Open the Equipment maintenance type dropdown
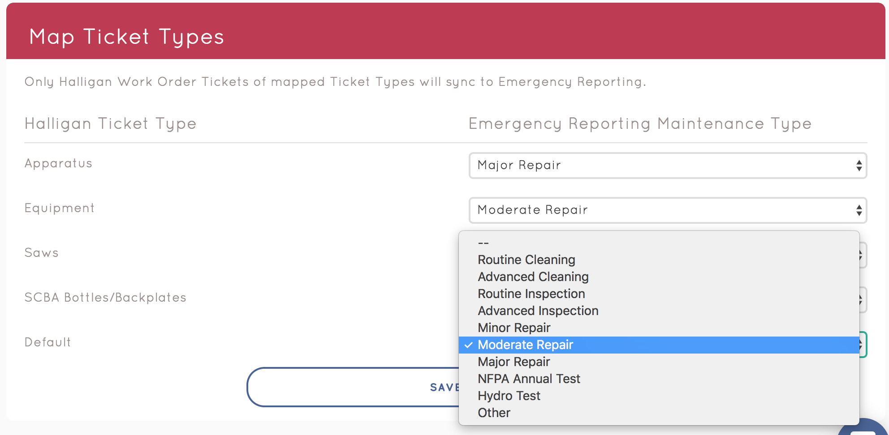Viewport: 889px width, 435px height. [668, 210]
